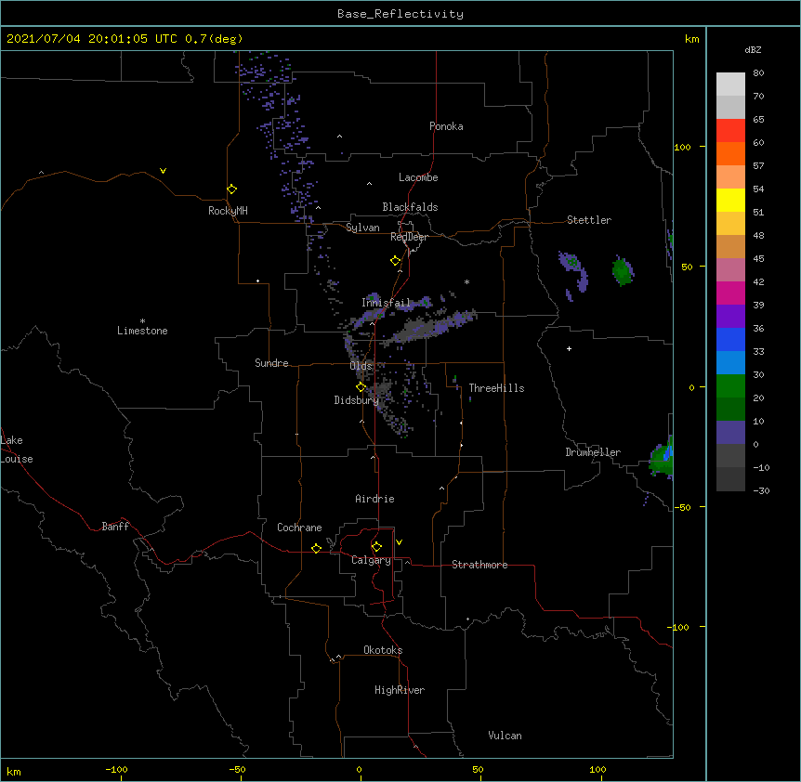Choose the dark orange legend swatch below 60
Image resolution: width=801 pixels, height=782 pixels.
pyautogui.click(x=730, y=153)
